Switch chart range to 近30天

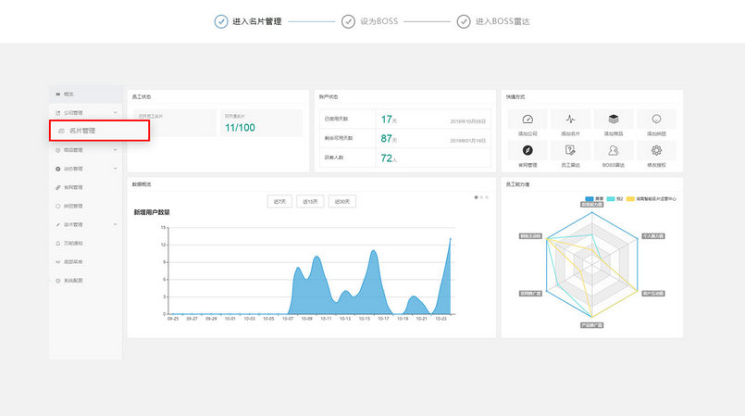[342, 201]
